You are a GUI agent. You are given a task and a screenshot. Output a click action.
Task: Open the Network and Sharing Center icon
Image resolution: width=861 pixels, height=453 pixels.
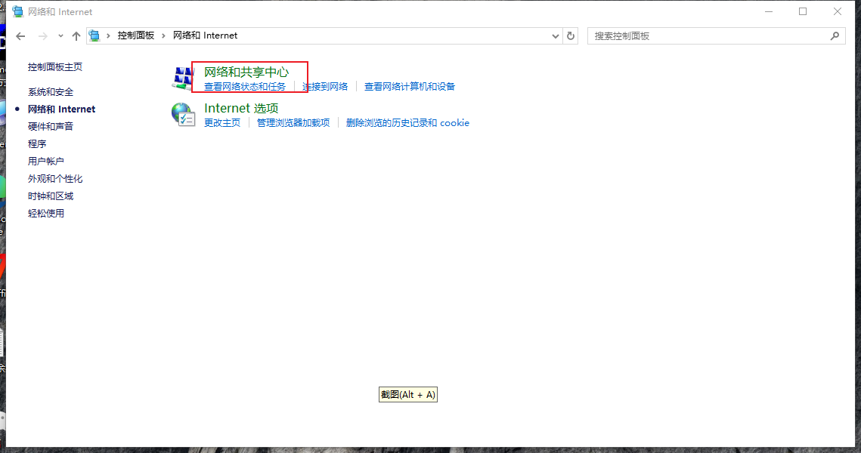[x=182, y=79]
